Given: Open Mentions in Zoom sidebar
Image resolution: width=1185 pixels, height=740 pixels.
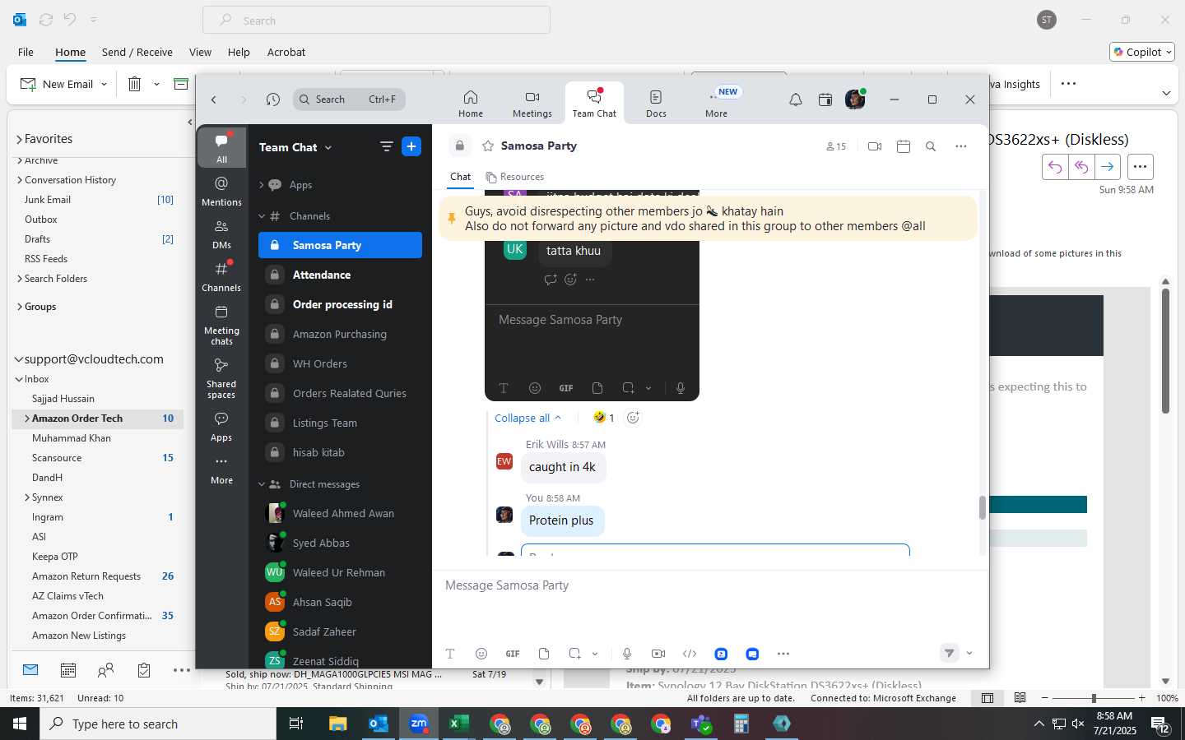Looking at the screenshot, I should [x=221, y=191].
